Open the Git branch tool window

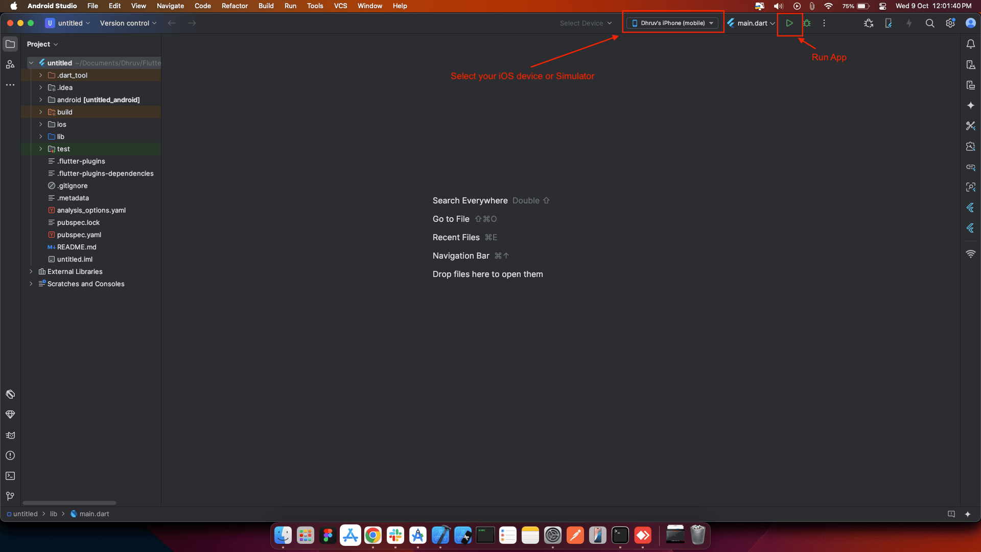tap(10, 496)
